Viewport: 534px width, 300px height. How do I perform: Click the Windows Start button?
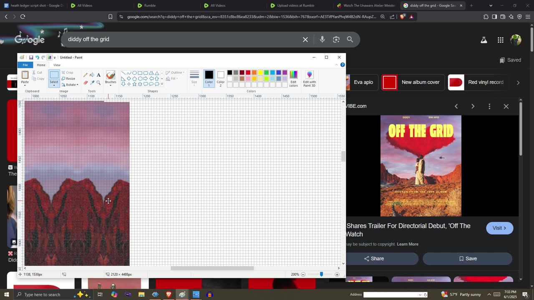point(6,295)
